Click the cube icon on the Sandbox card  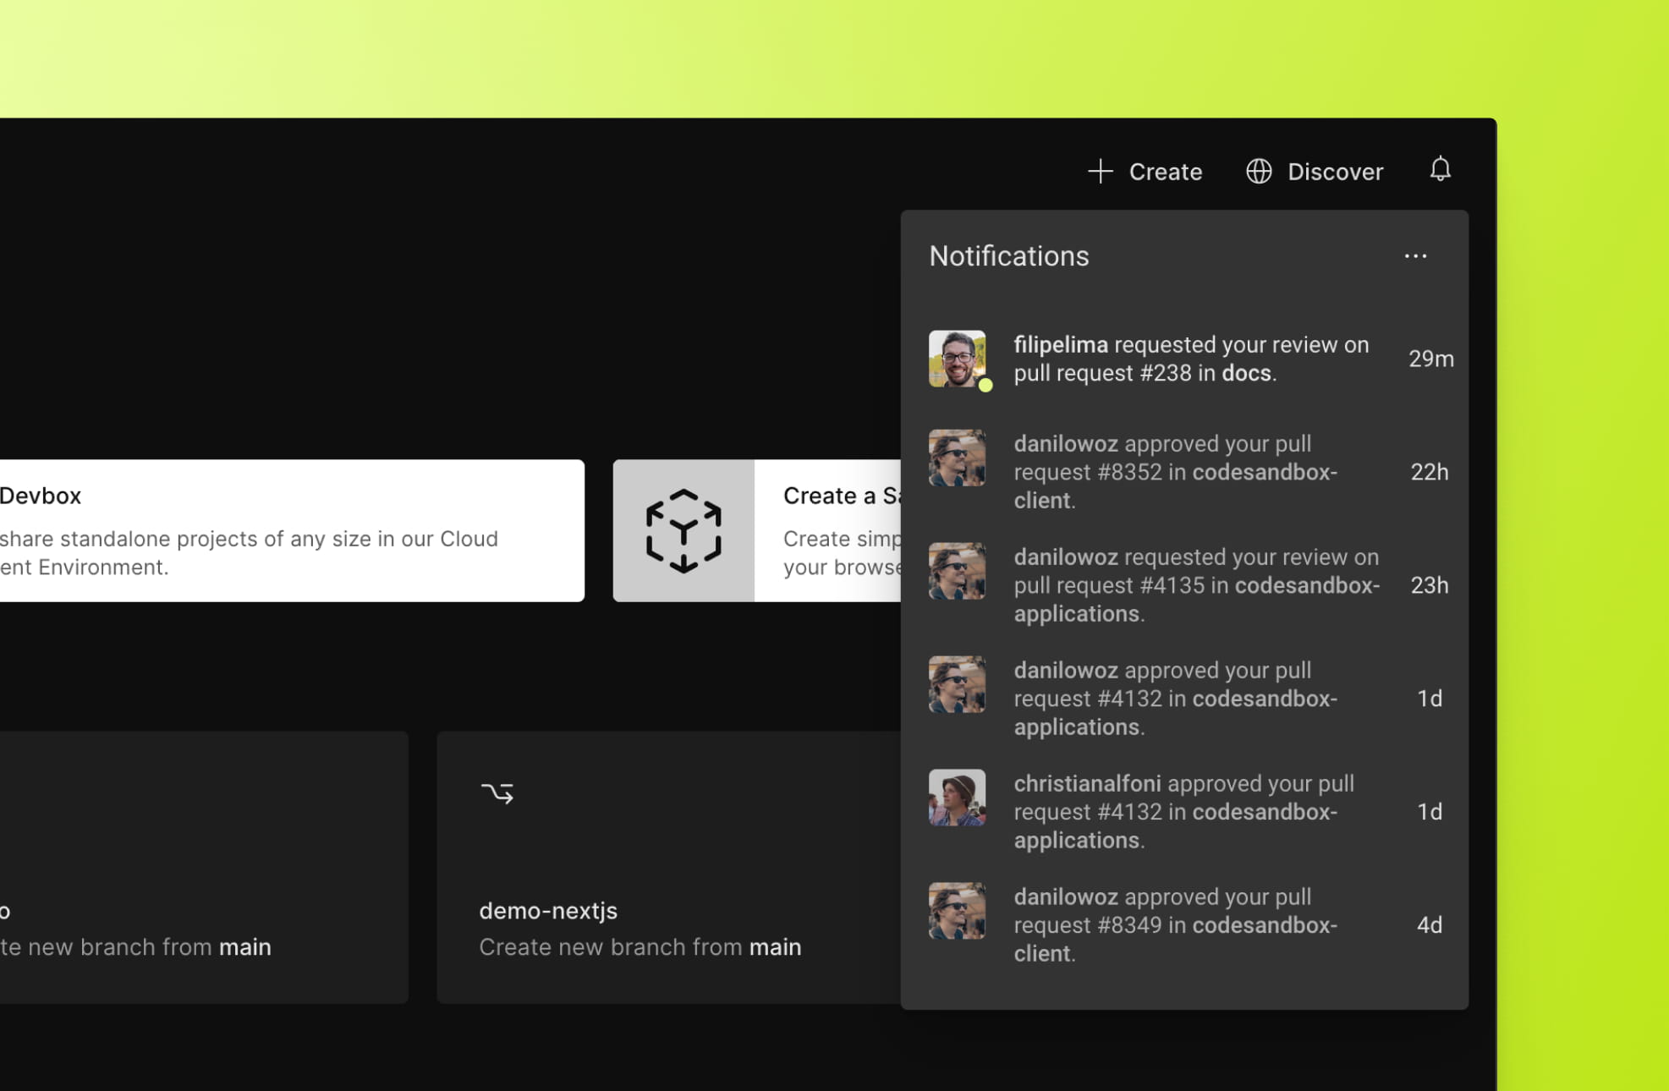click(x=684, y=530)
